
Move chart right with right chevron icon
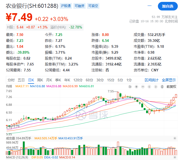(156, 87)
